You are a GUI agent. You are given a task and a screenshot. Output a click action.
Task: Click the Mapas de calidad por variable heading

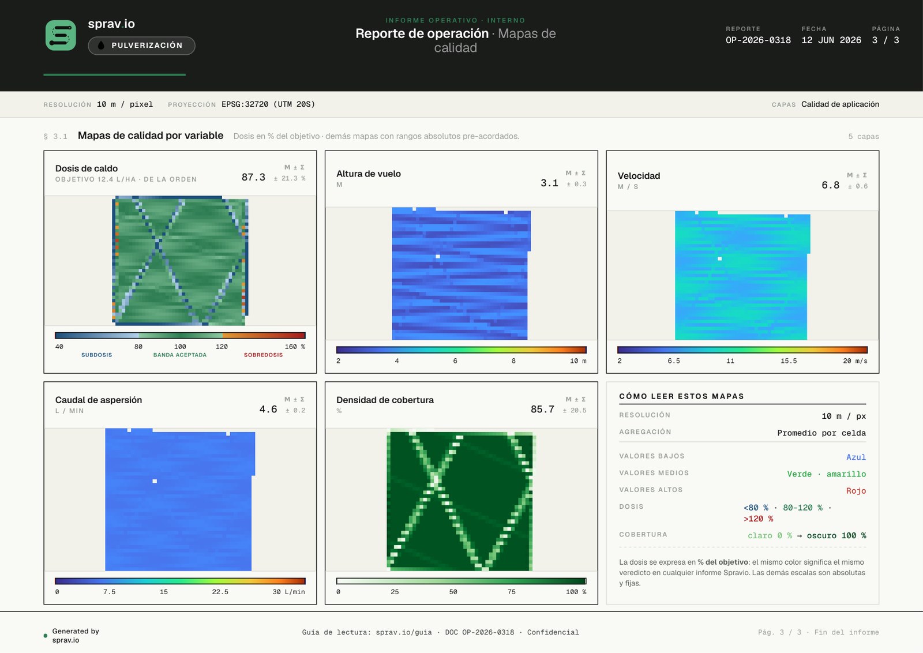(151, 136)
